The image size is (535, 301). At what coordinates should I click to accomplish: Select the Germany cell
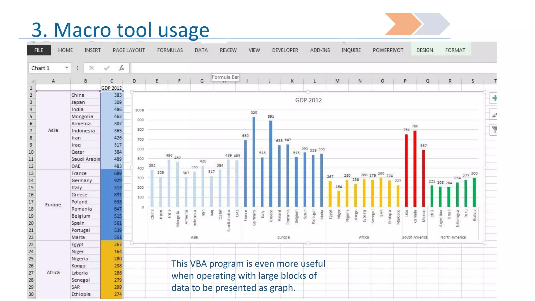pos(85,181)
